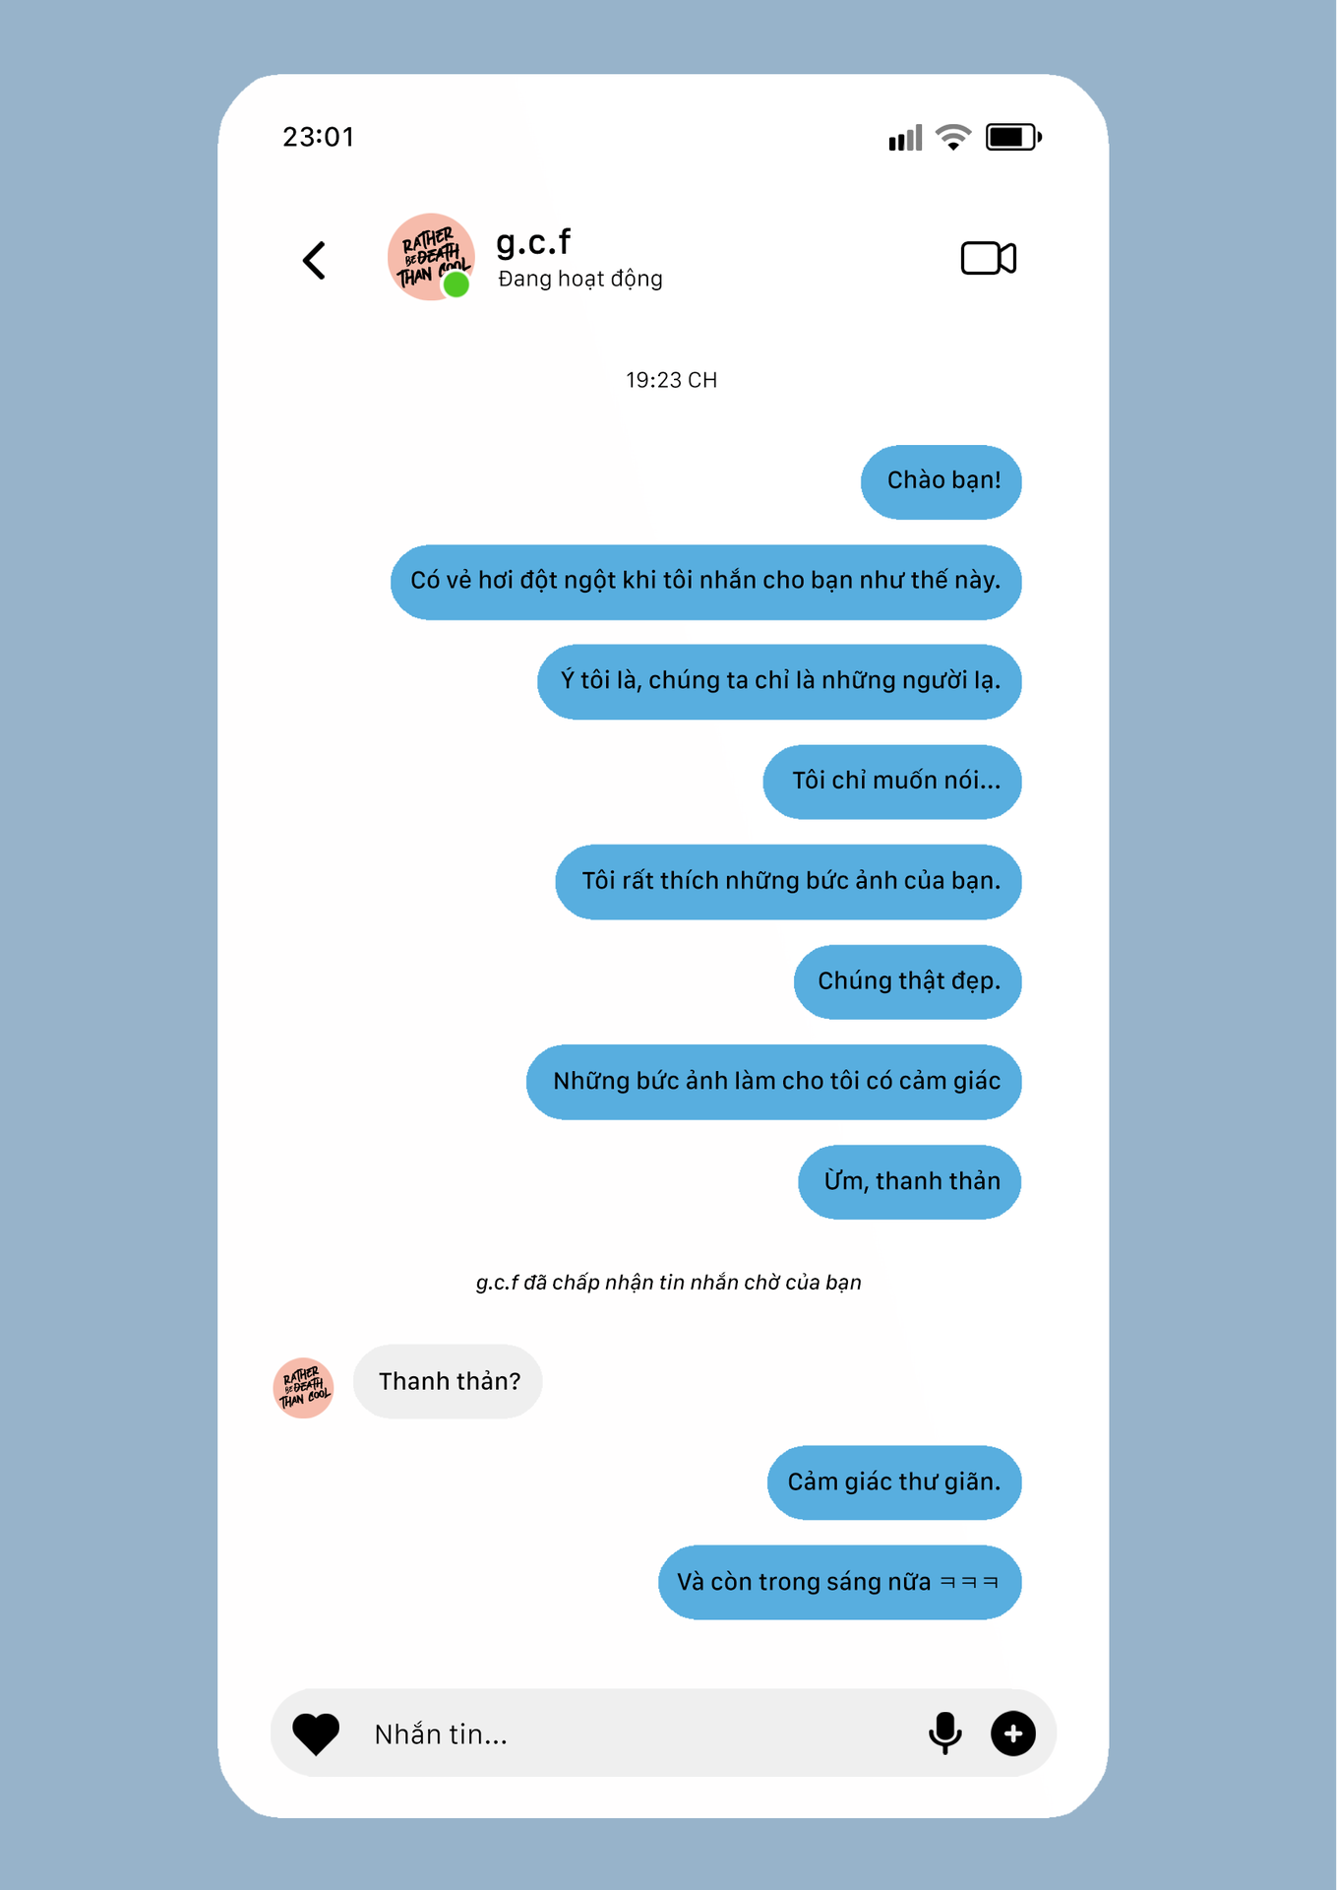Check the battery icon in the status bar
The image size is (1337, 1890).
(x=1013, y=137)
